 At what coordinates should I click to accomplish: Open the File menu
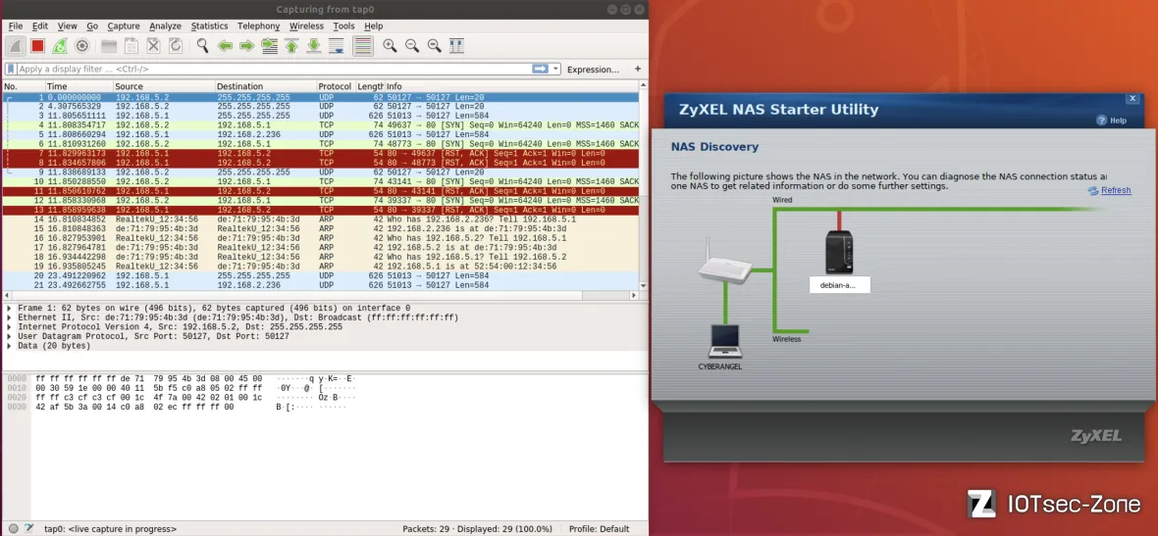pos(16,25)
